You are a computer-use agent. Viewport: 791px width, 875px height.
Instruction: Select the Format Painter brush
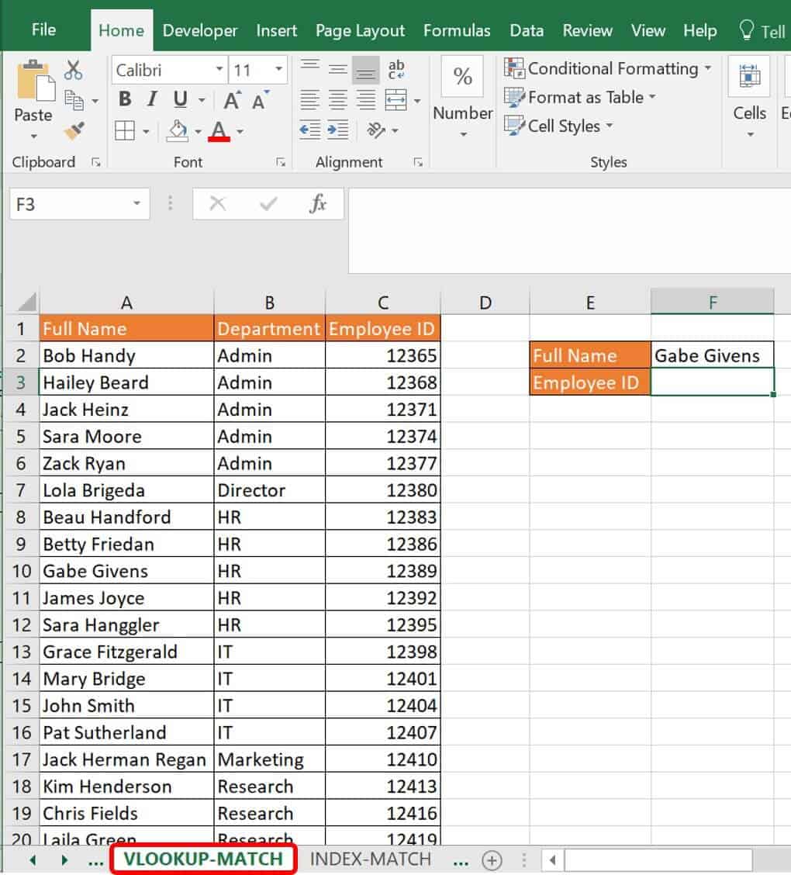point(74,130)
